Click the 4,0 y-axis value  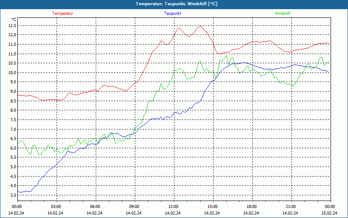(13, 186)
